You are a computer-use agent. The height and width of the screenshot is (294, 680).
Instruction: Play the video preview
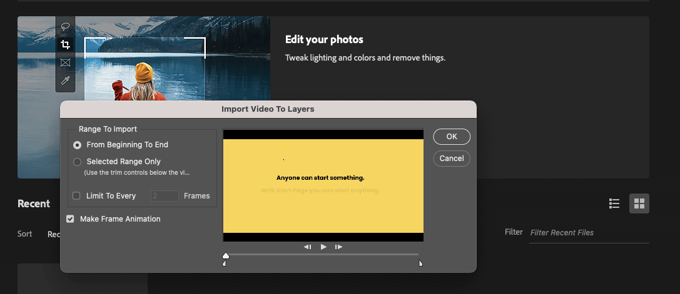[323, 247]
